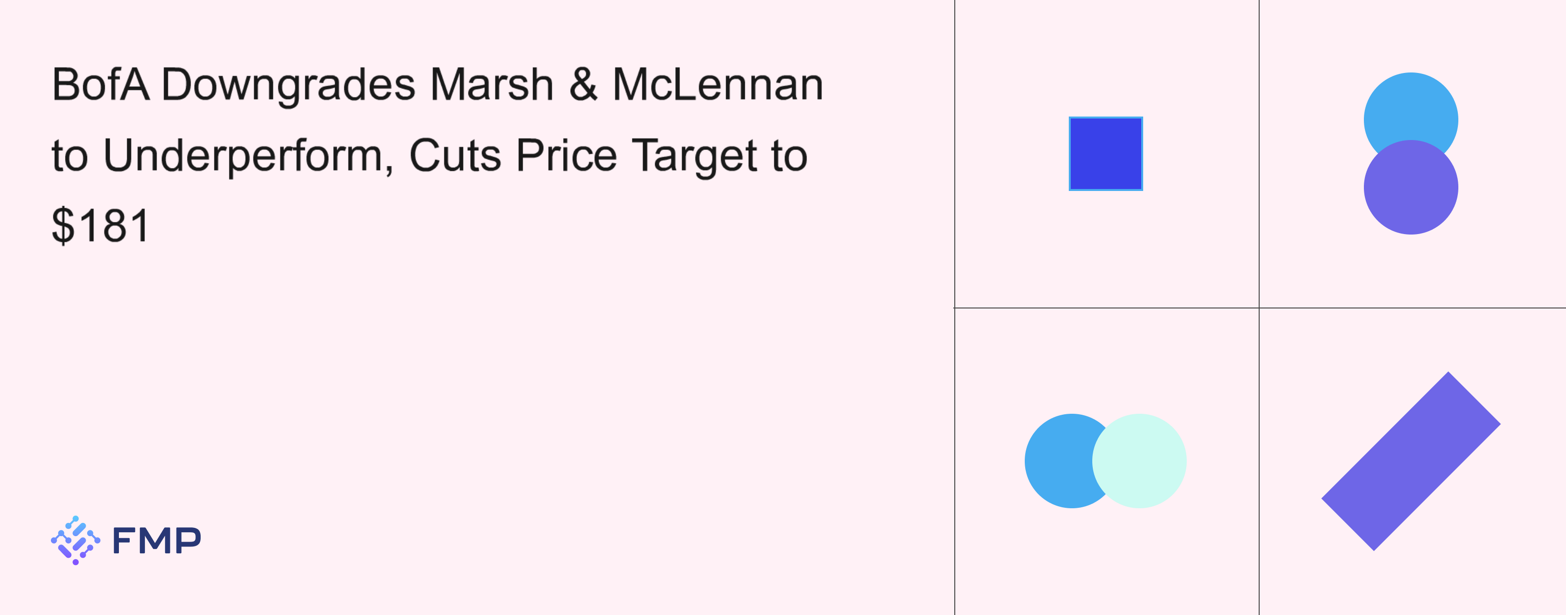The height and width of the screenshot is (615, 1566).
Task: Click the word "Downgrades" in the headline
Action: [288, 85]
